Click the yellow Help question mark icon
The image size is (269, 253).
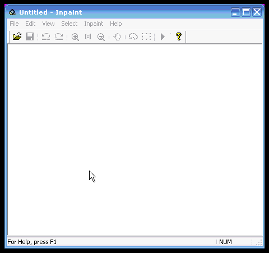[x=179, y=36]
